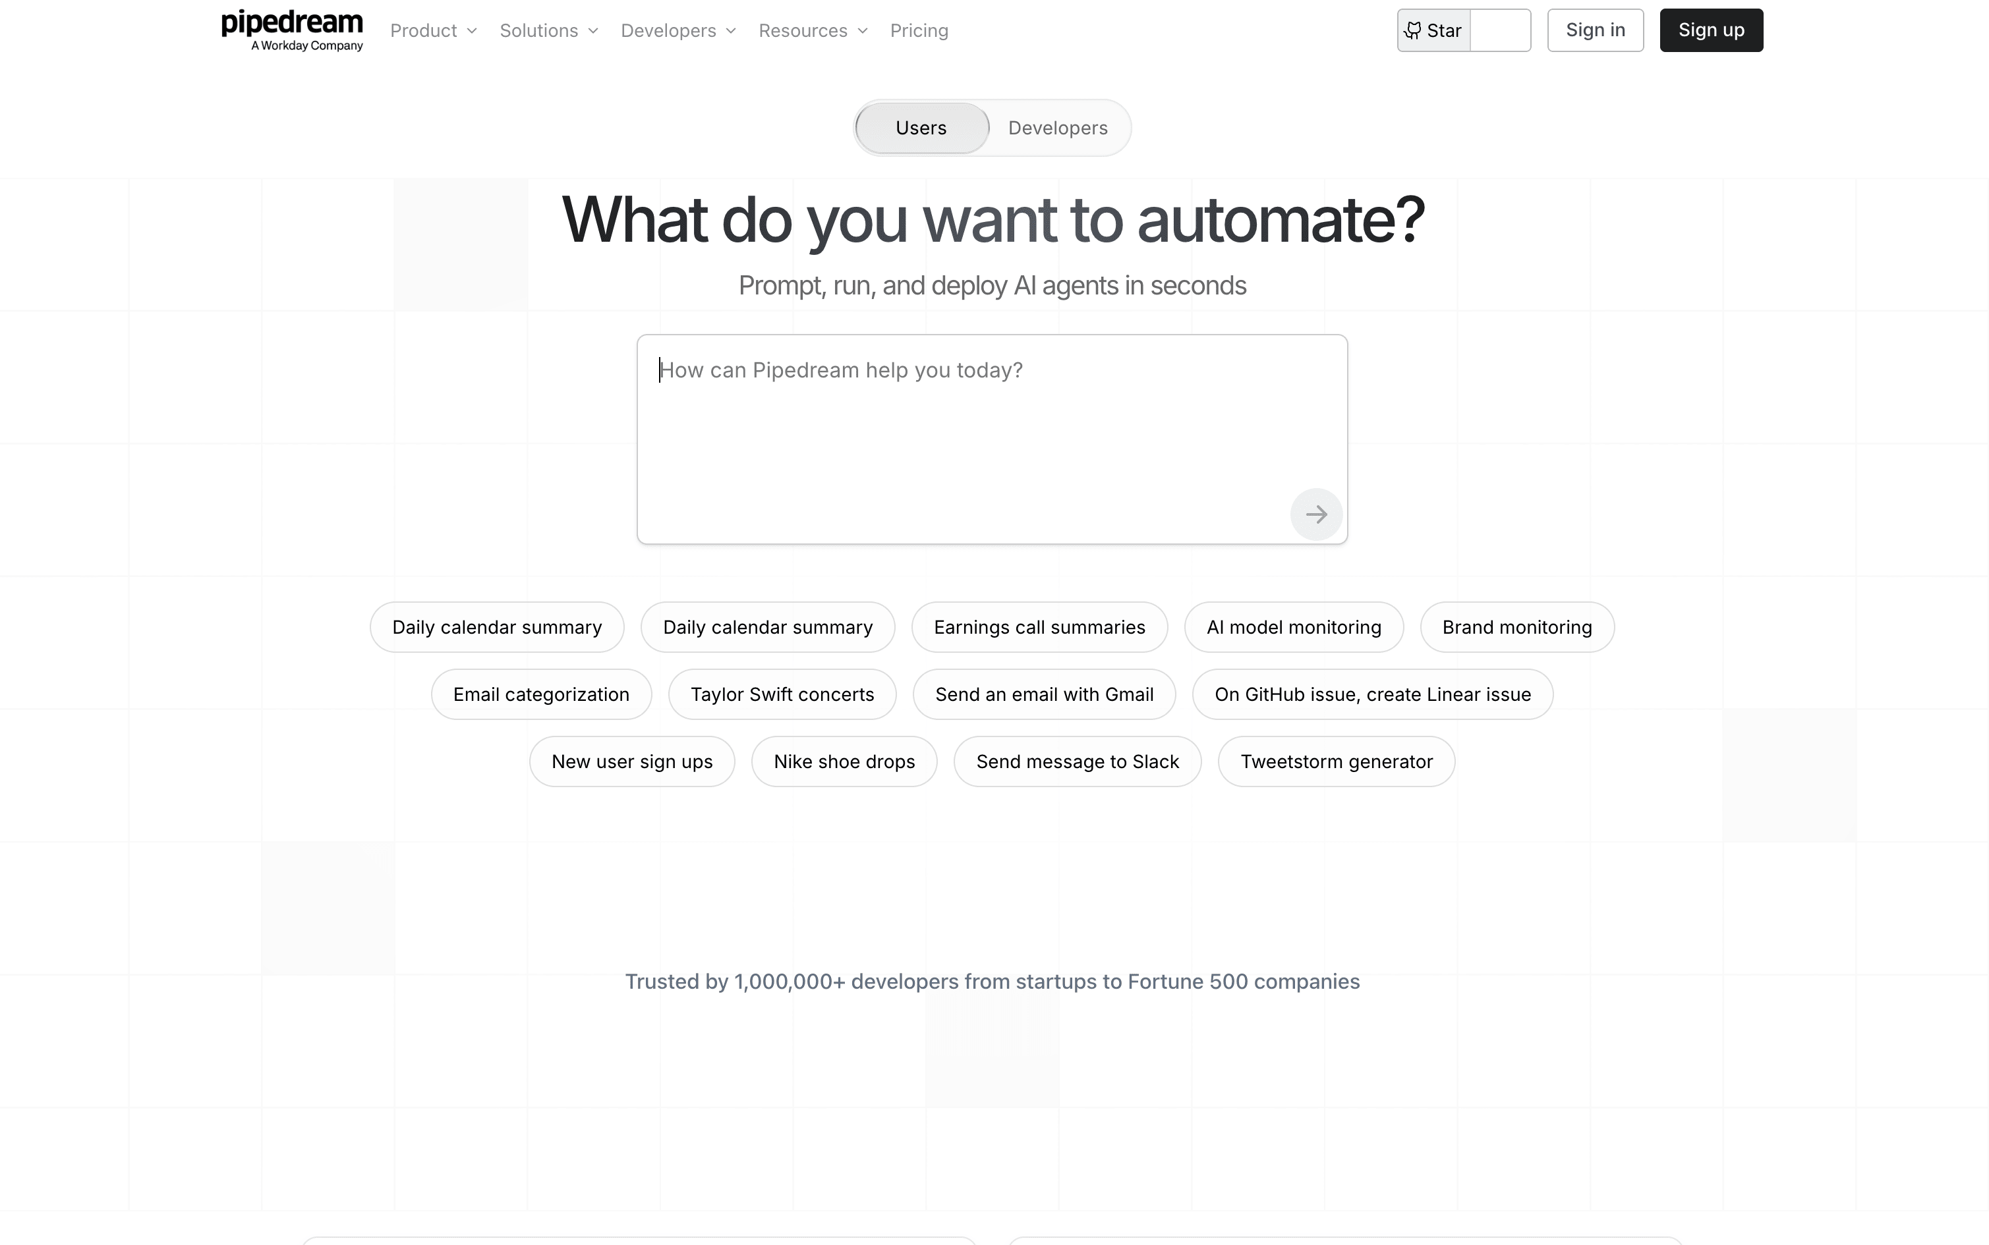1989x1245 pixels.
Task: Choose the New user sign ups suggestion
Action: (x=633, y=761)
